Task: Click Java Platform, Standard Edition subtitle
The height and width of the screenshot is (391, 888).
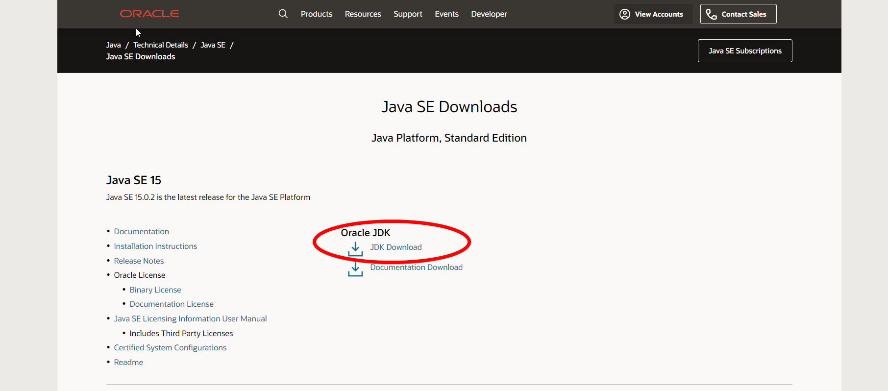Action: (x=449, y=138)
